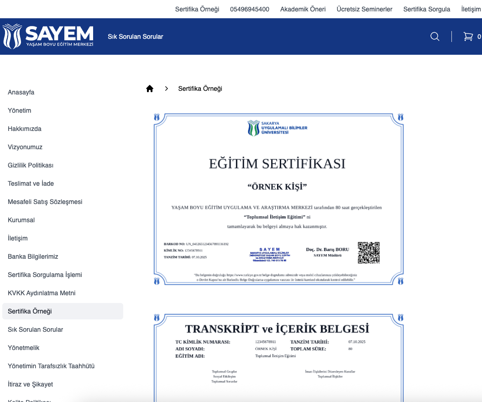Open İtiraz ve Şikayet sidebar link

[x=31, y=384]
